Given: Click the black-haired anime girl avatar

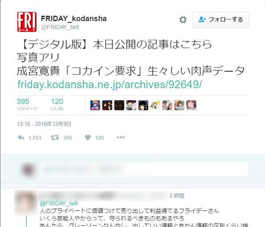Looking at the screenshot, I should [x=143, y=105].
